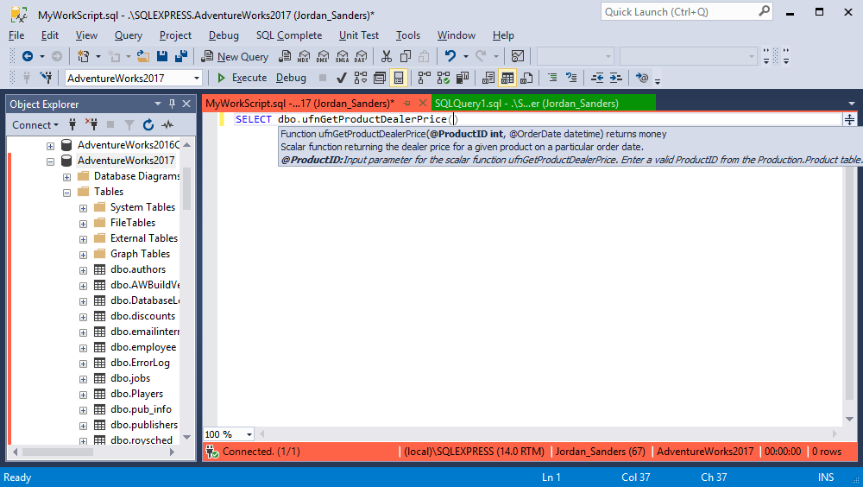Expand the System Tables folder
The image size is (863, 487).
coord(83,208)
